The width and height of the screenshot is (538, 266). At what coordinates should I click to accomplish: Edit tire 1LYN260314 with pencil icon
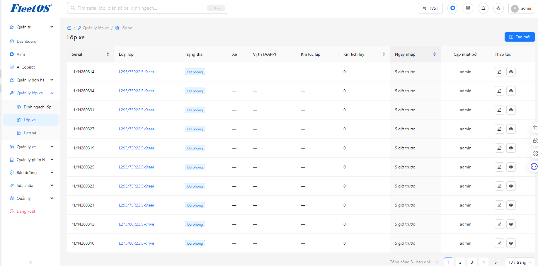coord(499,72)
